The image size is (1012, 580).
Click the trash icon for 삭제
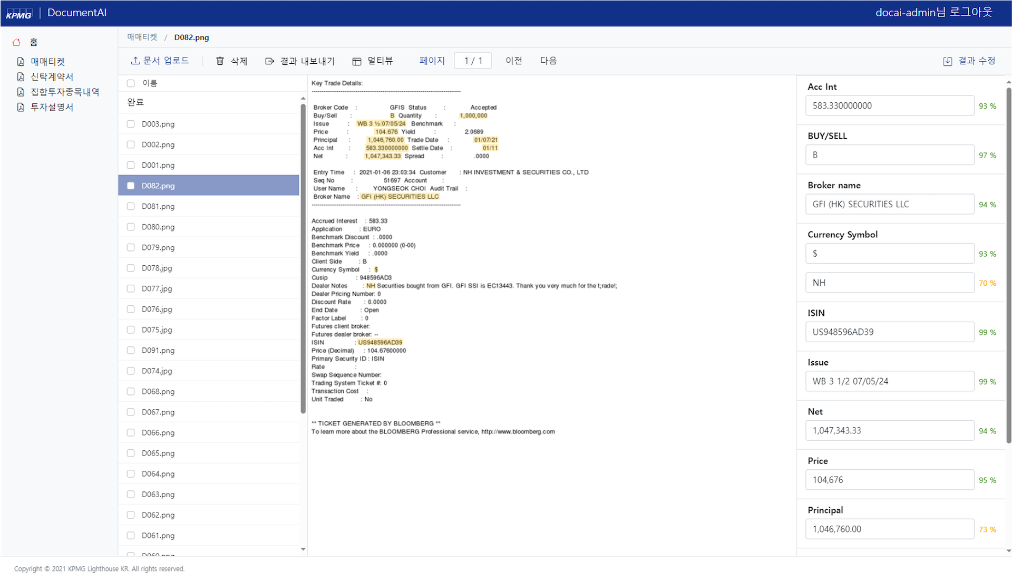[220, 61]
